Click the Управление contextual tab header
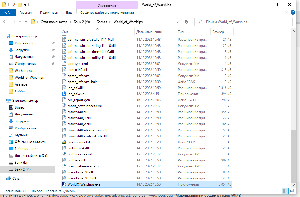Screen dimensions: 300x197 tap(107, 5)
